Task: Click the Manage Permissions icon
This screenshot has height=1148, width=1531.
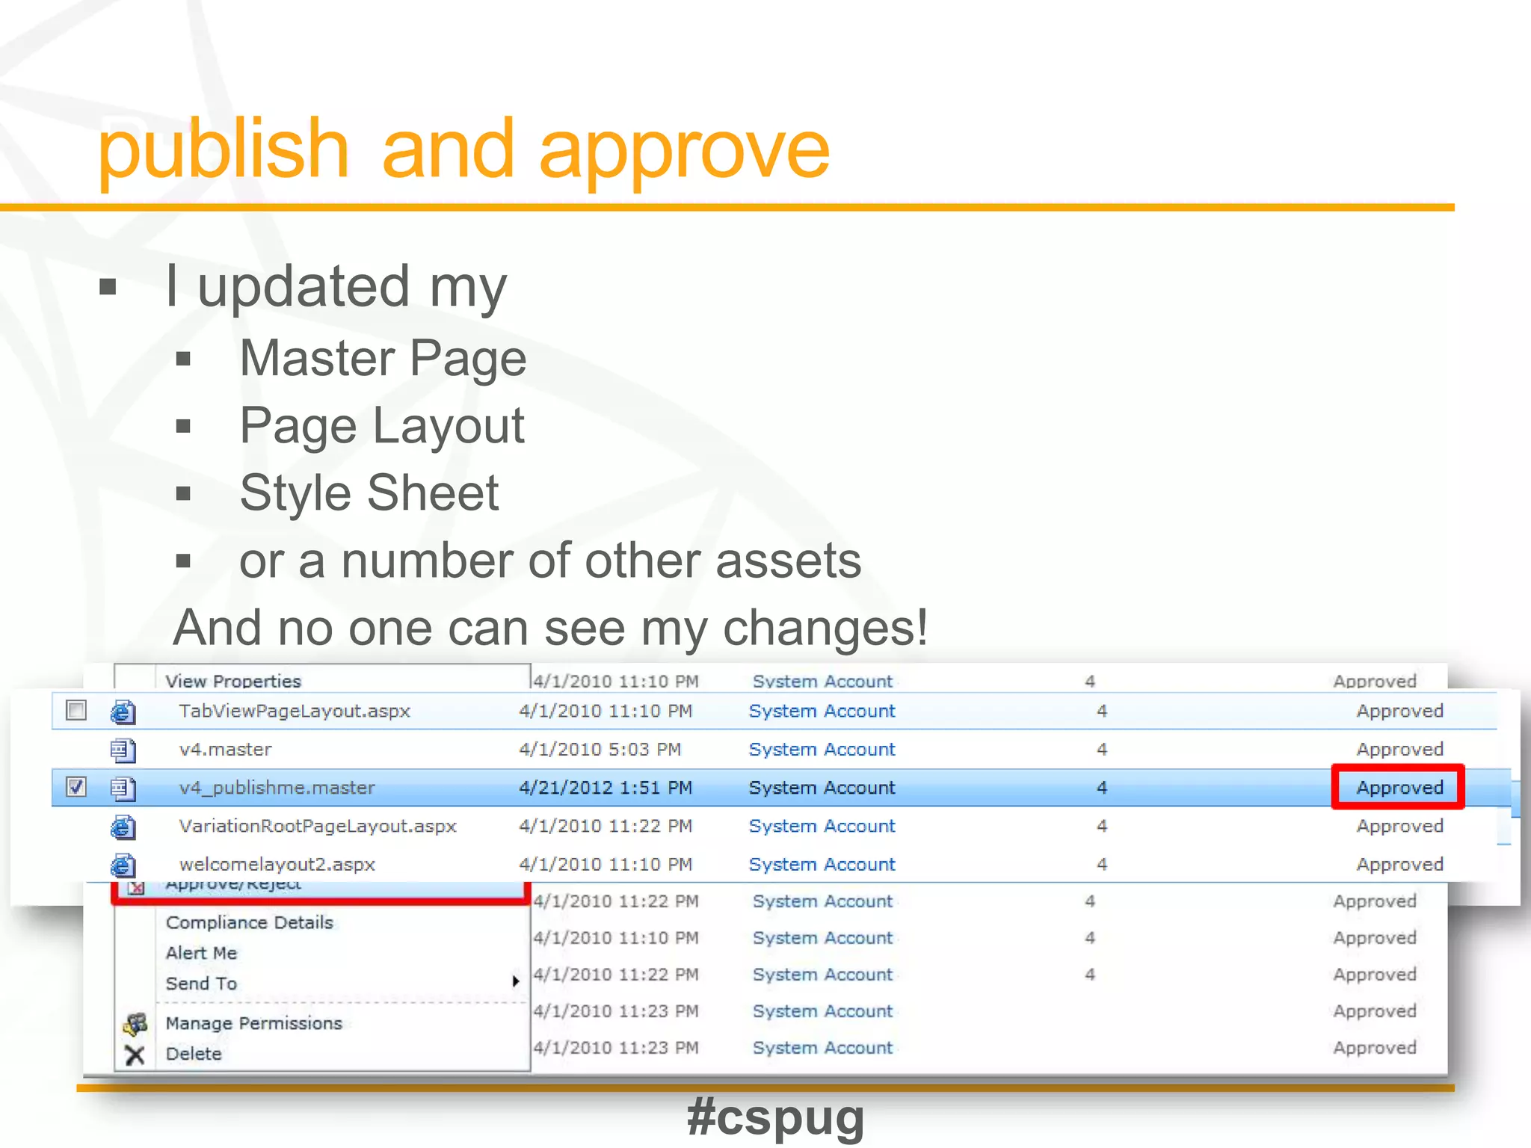Action: 135,1024
